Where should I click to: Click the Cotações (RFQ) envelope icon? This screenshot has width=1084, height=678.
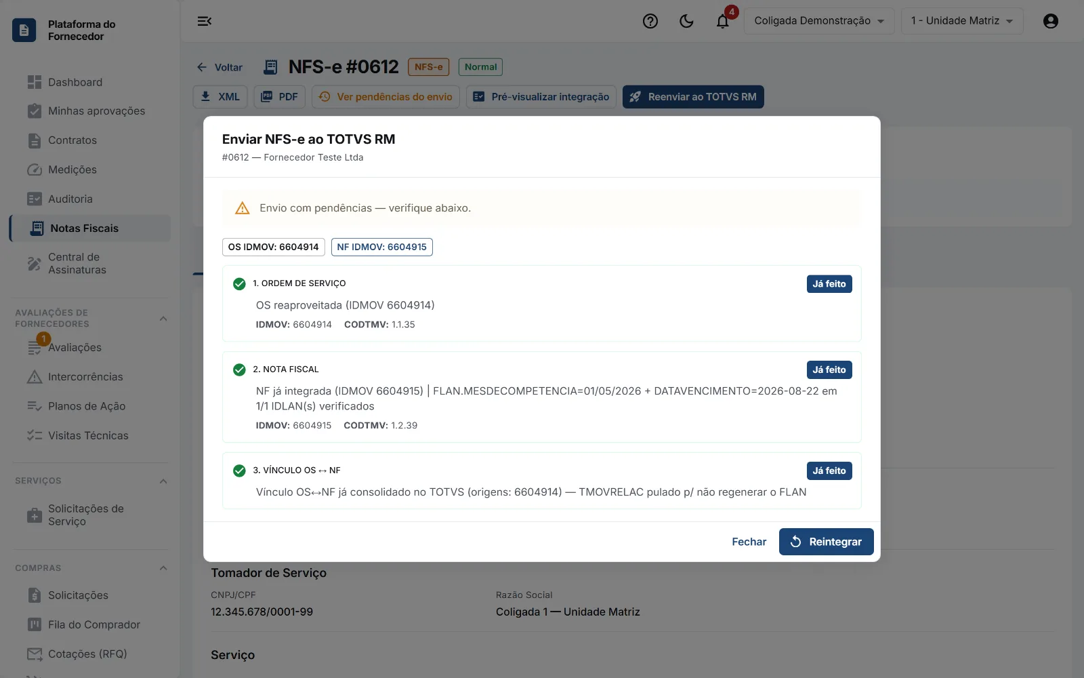pyautogui.click(x=35, y=654)
